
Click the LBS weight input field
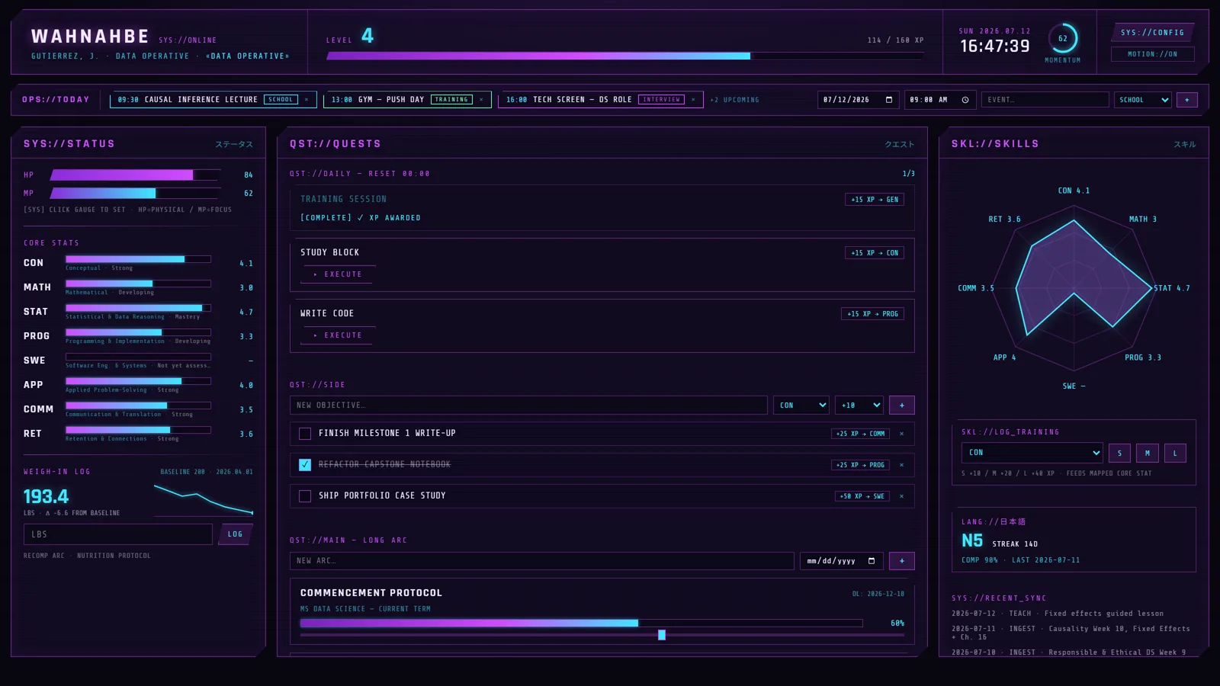(x=118, y=534)
